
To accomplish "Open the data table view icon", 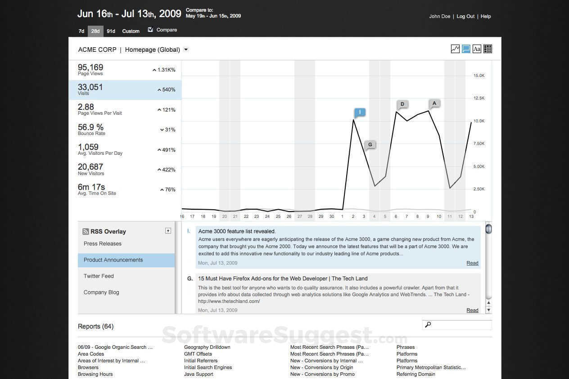I will (488, 49).
